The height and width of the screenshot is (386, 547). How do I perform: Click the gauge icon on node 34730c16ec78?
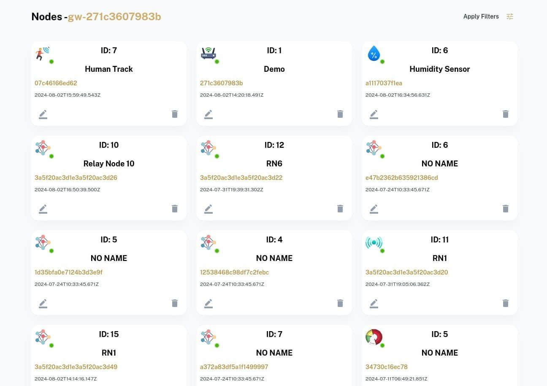pyautogui.click(x=374, y=337)
